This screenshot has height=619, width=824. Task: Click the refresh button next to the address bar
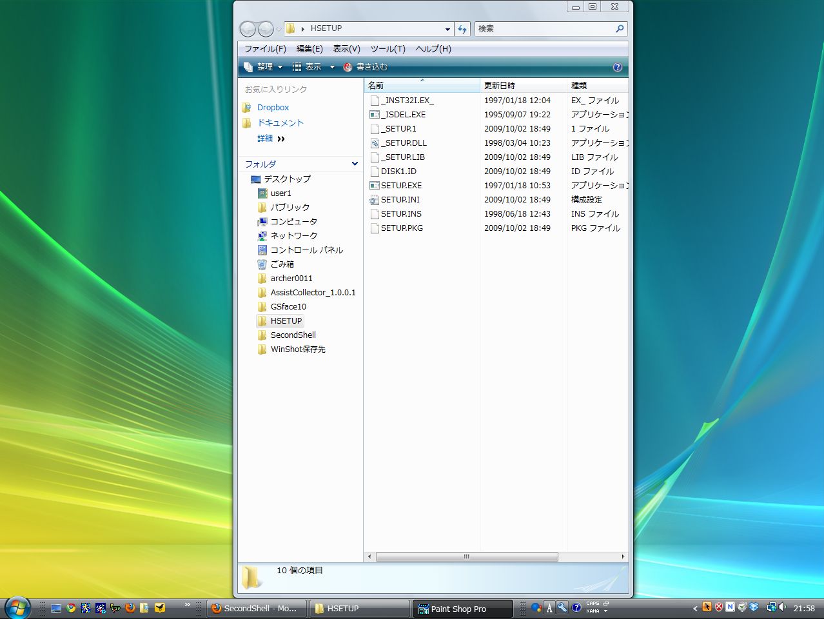(x=462, y=29)
